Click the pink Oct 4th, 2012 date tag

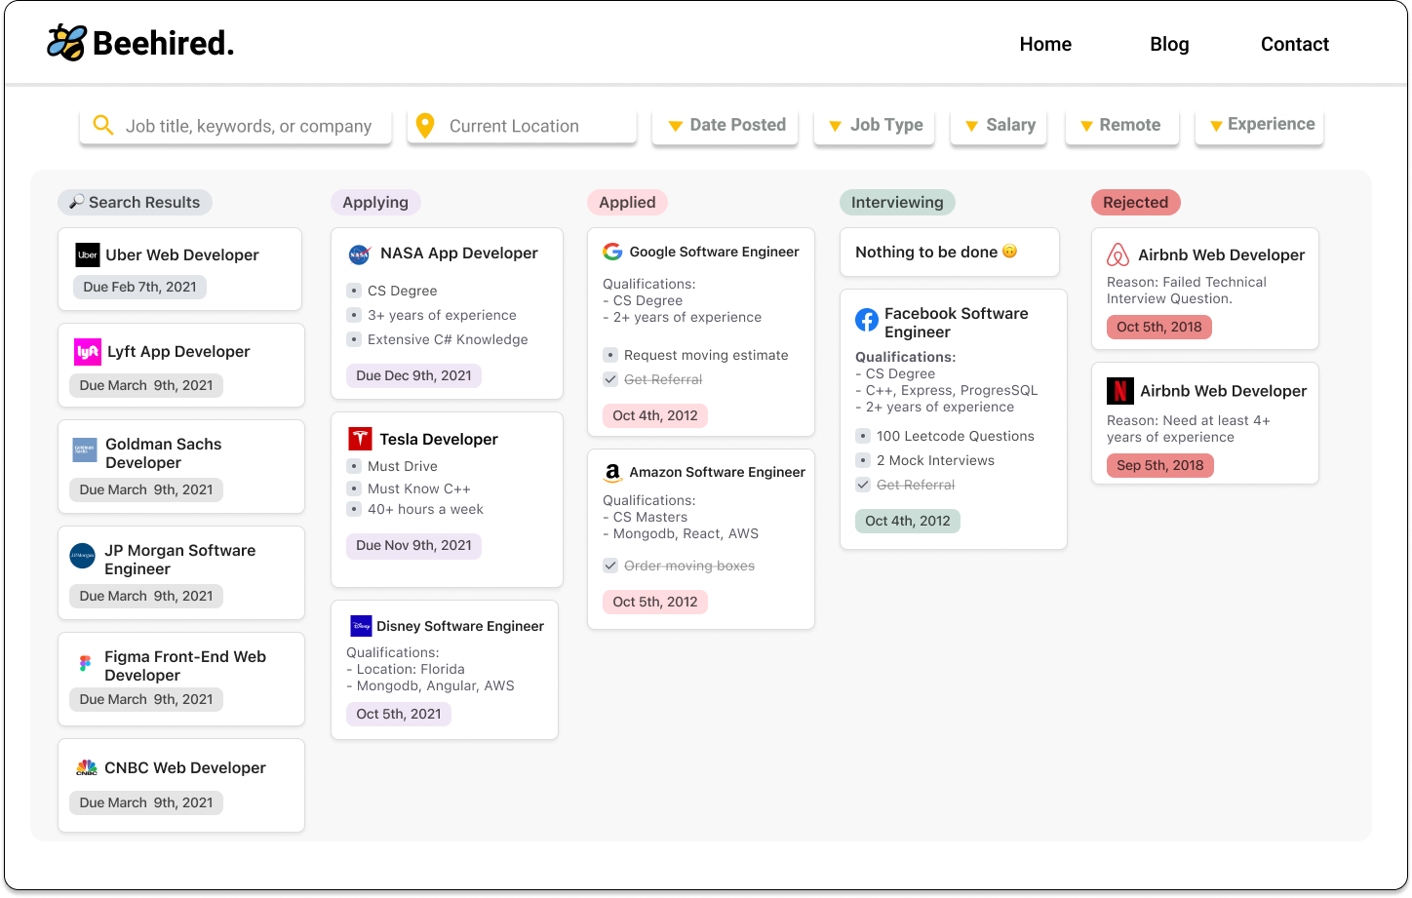point(655,415)
